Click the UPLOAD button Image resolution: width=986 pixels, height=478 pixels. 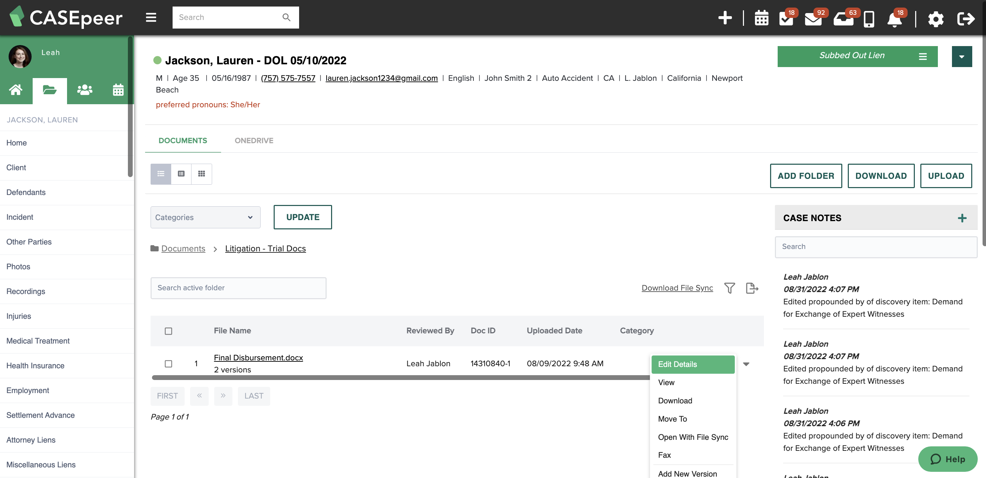tap(946, 176)
